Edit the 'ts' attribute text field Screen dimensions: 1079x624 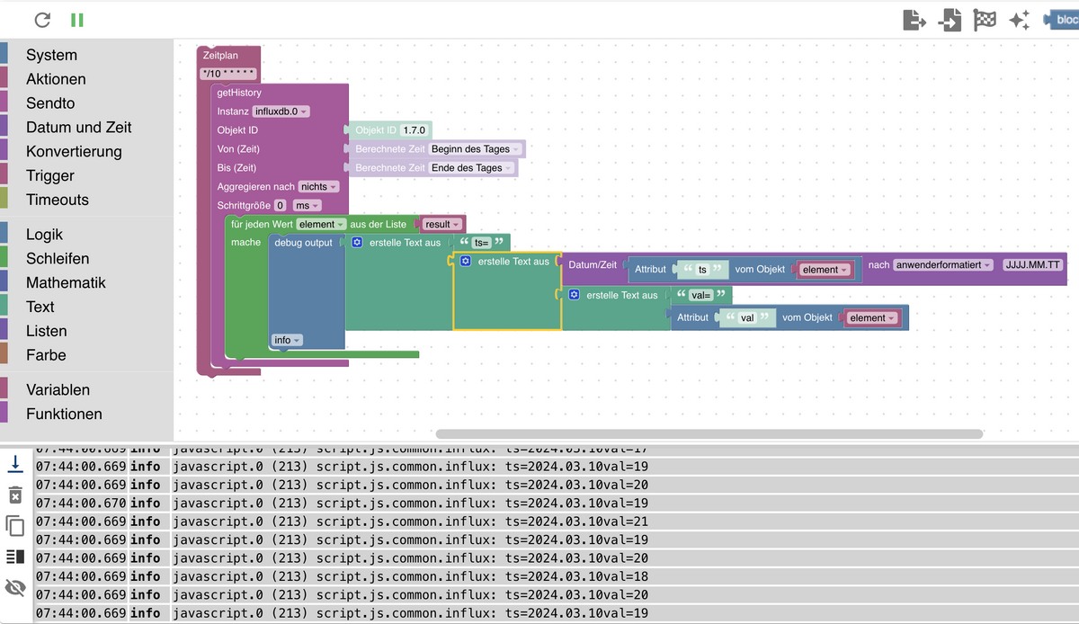[x=702, y=270]
